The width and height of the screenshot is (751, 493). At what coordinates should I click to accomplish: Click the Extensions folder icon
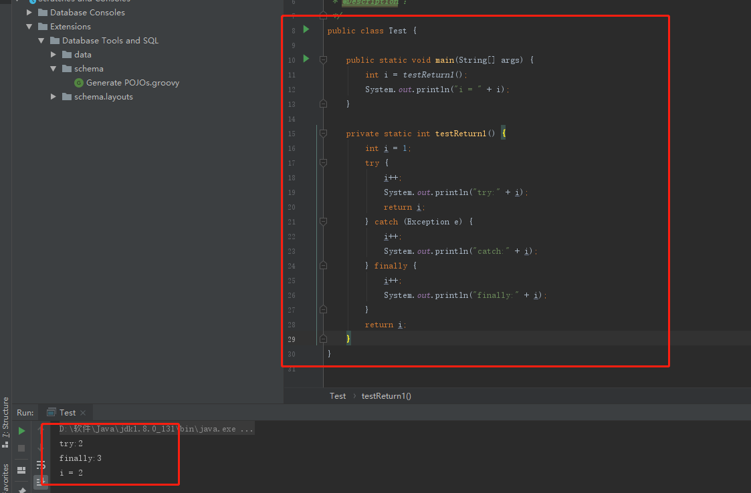(43, 26)
